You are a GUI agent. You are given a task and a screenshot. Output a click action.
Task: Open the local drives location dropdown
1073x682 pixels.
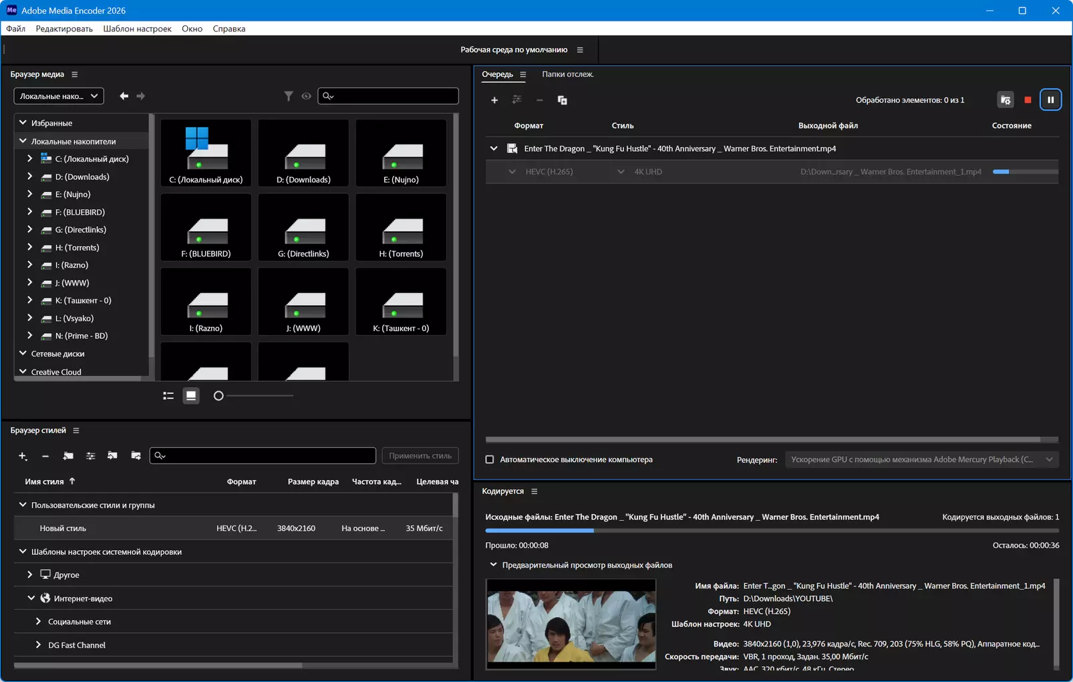point(59,96)
